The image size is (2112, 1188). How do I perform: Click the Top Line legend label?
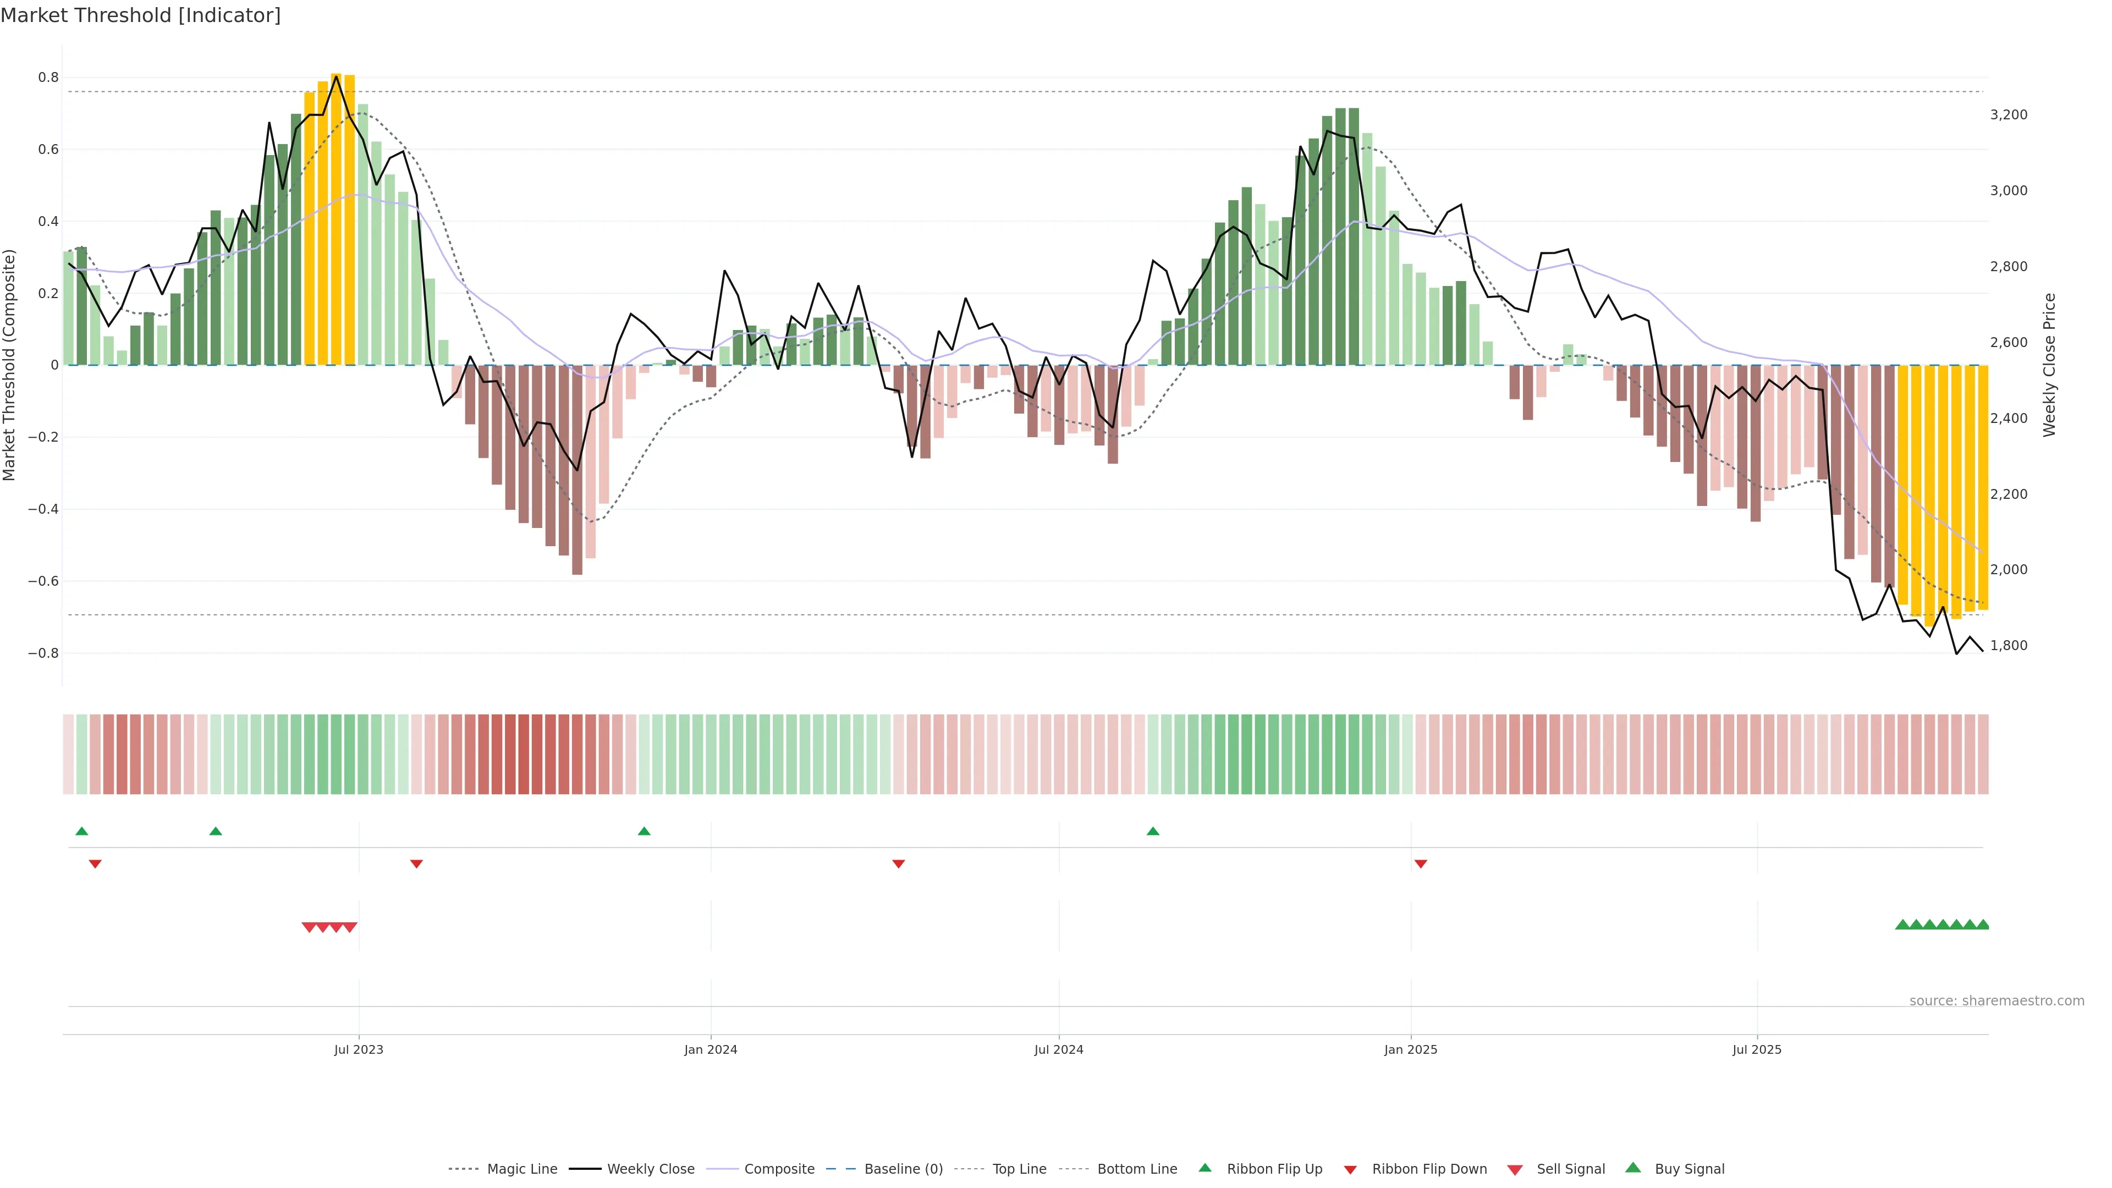click(1019, 1169)
